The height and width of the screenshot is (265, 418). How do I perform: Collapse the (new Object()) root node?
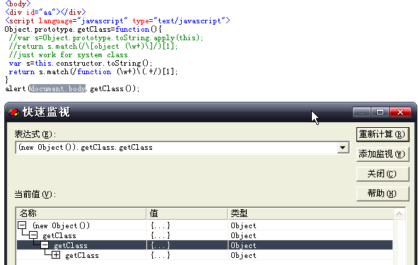point(22,225)
